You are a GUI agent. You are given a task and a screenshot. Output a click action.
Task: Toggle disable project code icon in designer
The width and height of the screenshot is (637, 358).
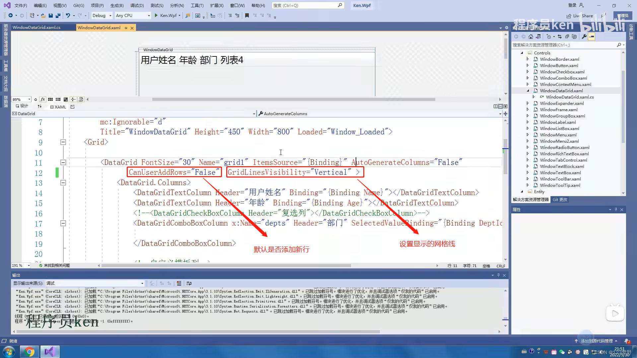click(x=81, y=99)
